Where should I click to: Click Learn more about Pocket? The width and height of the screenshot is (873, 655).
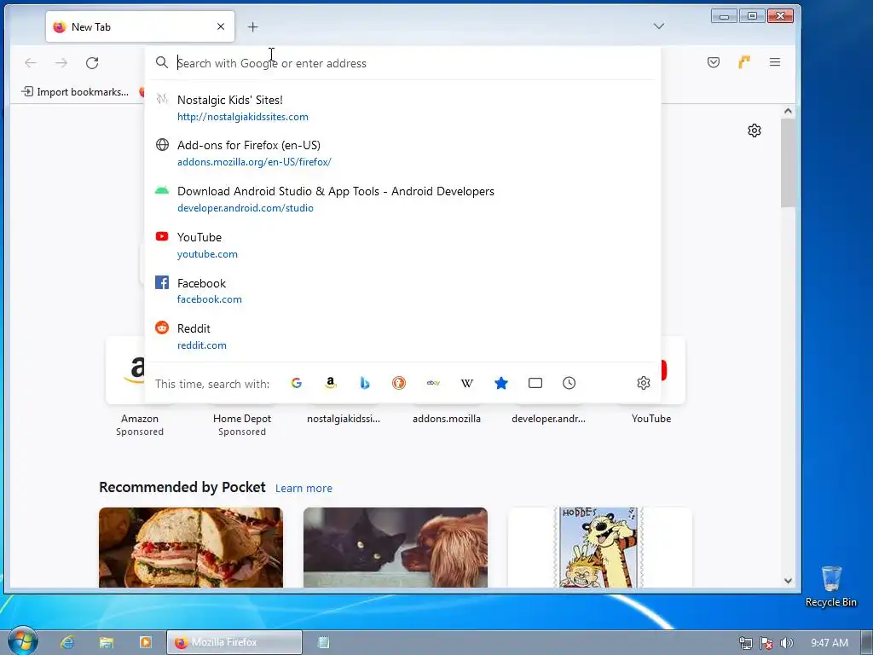click(304, 489)
